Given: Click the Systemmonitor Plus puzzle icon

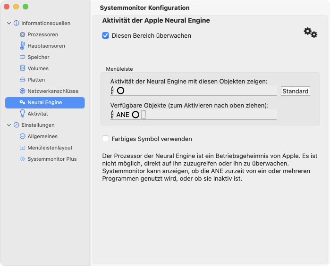Looking at the screenshot, I should (x=22, y=159).
